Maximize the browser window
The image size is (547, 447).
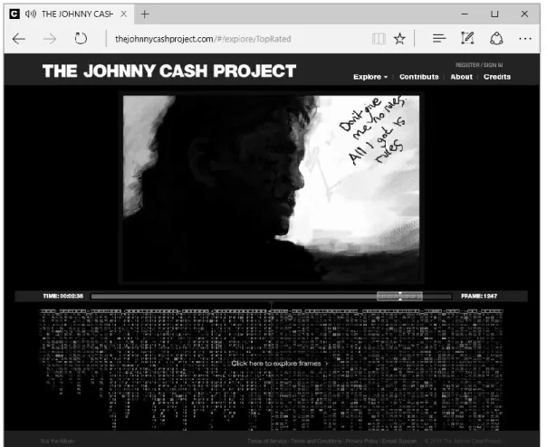(x=494, y=14)
